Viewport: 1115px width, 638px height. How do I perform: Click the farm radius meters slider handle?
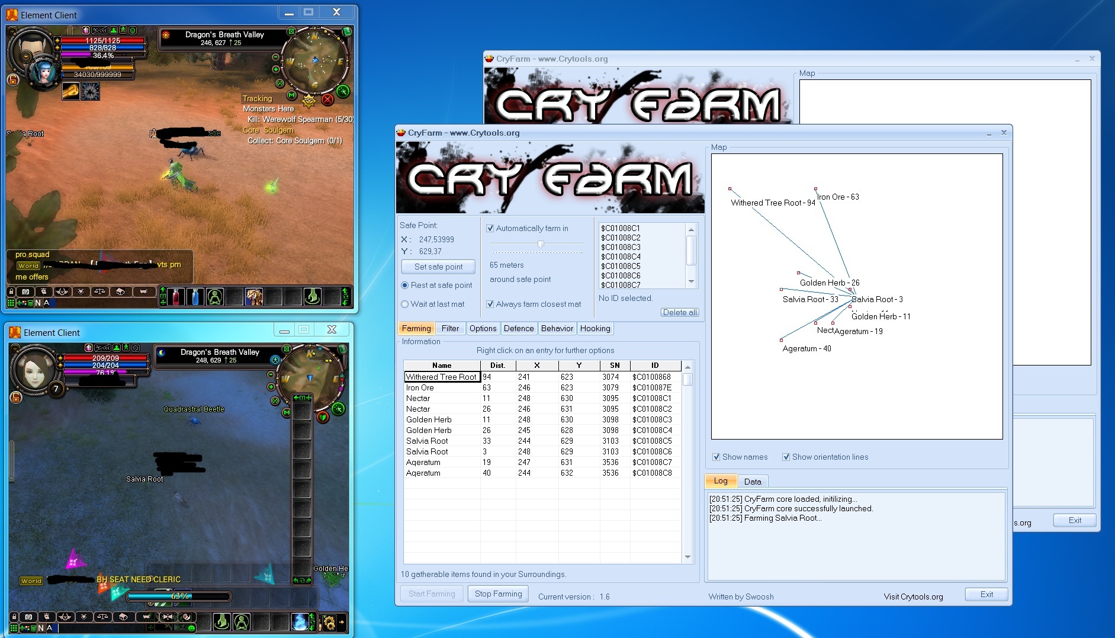(541, 244)
